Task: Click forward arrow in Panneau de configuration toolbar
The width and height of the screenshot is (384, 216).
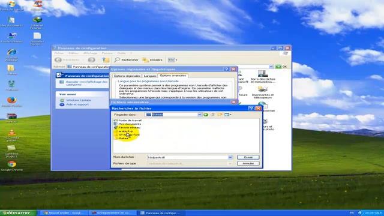Action: coord(92,60)
